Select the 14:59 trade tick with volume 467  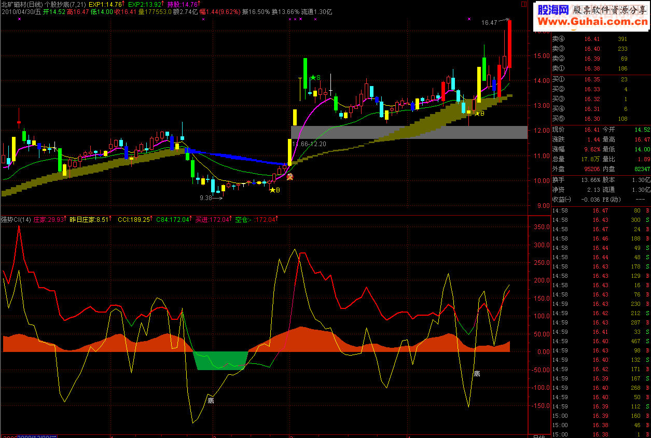(x=601, y=341)
